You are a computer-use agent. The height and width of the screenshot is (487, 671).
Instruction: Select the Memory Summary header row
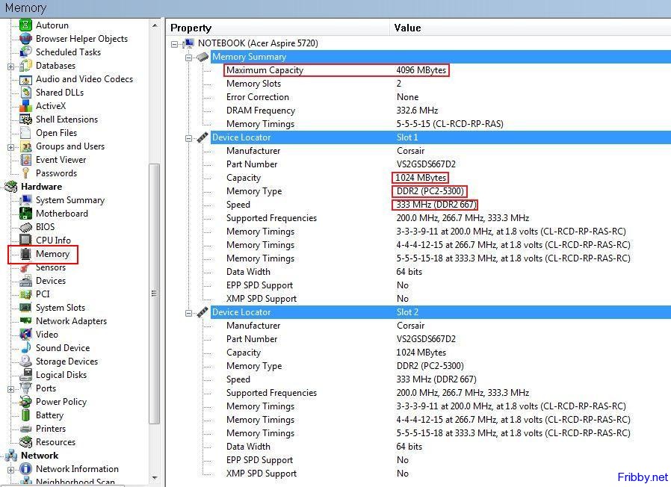click(x=441, y=57)
